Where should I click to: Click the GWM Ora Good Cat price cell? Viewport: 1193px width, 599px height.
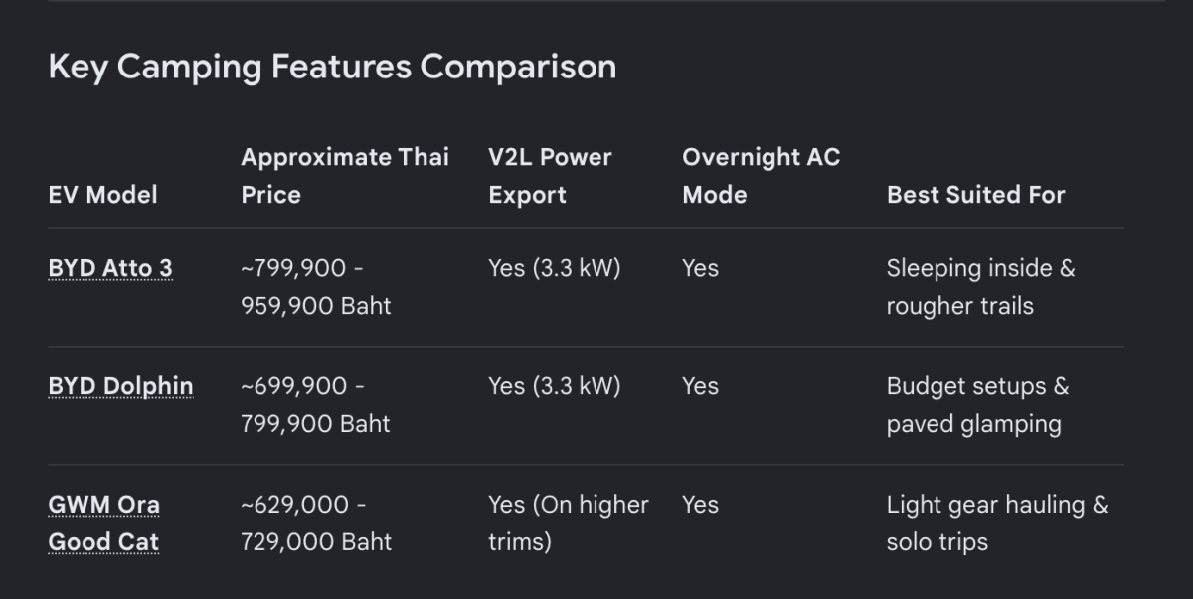pyautogui.click(x=316, y=523)
